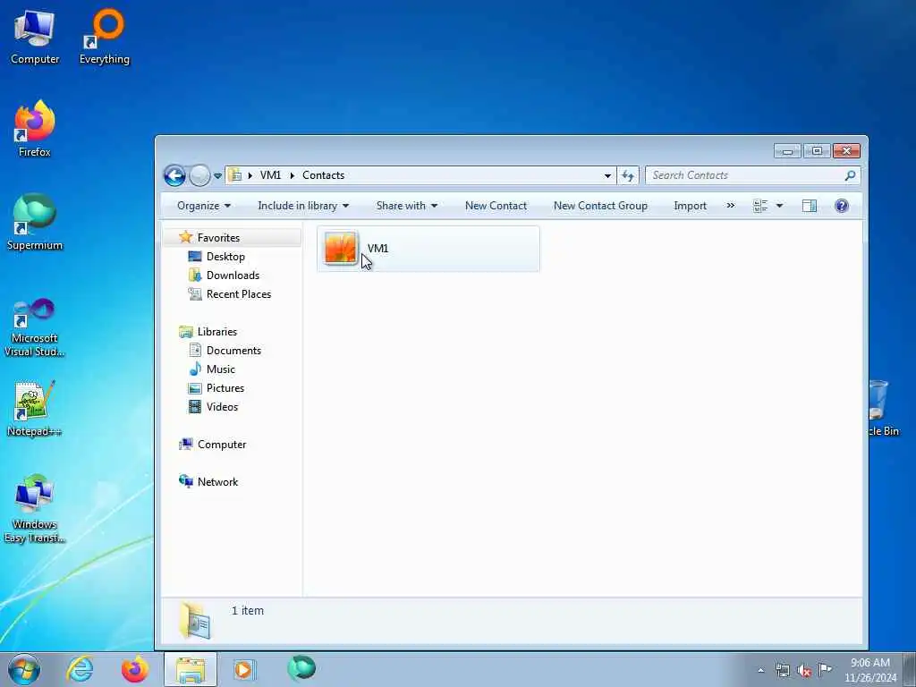916x687 pixels.
Task: Click the network tray icon
Action: [x=782, y=670]
